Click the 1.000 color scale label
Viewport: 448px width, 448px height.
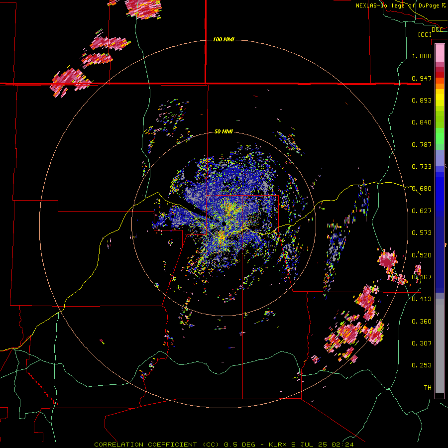coord(422,56)
